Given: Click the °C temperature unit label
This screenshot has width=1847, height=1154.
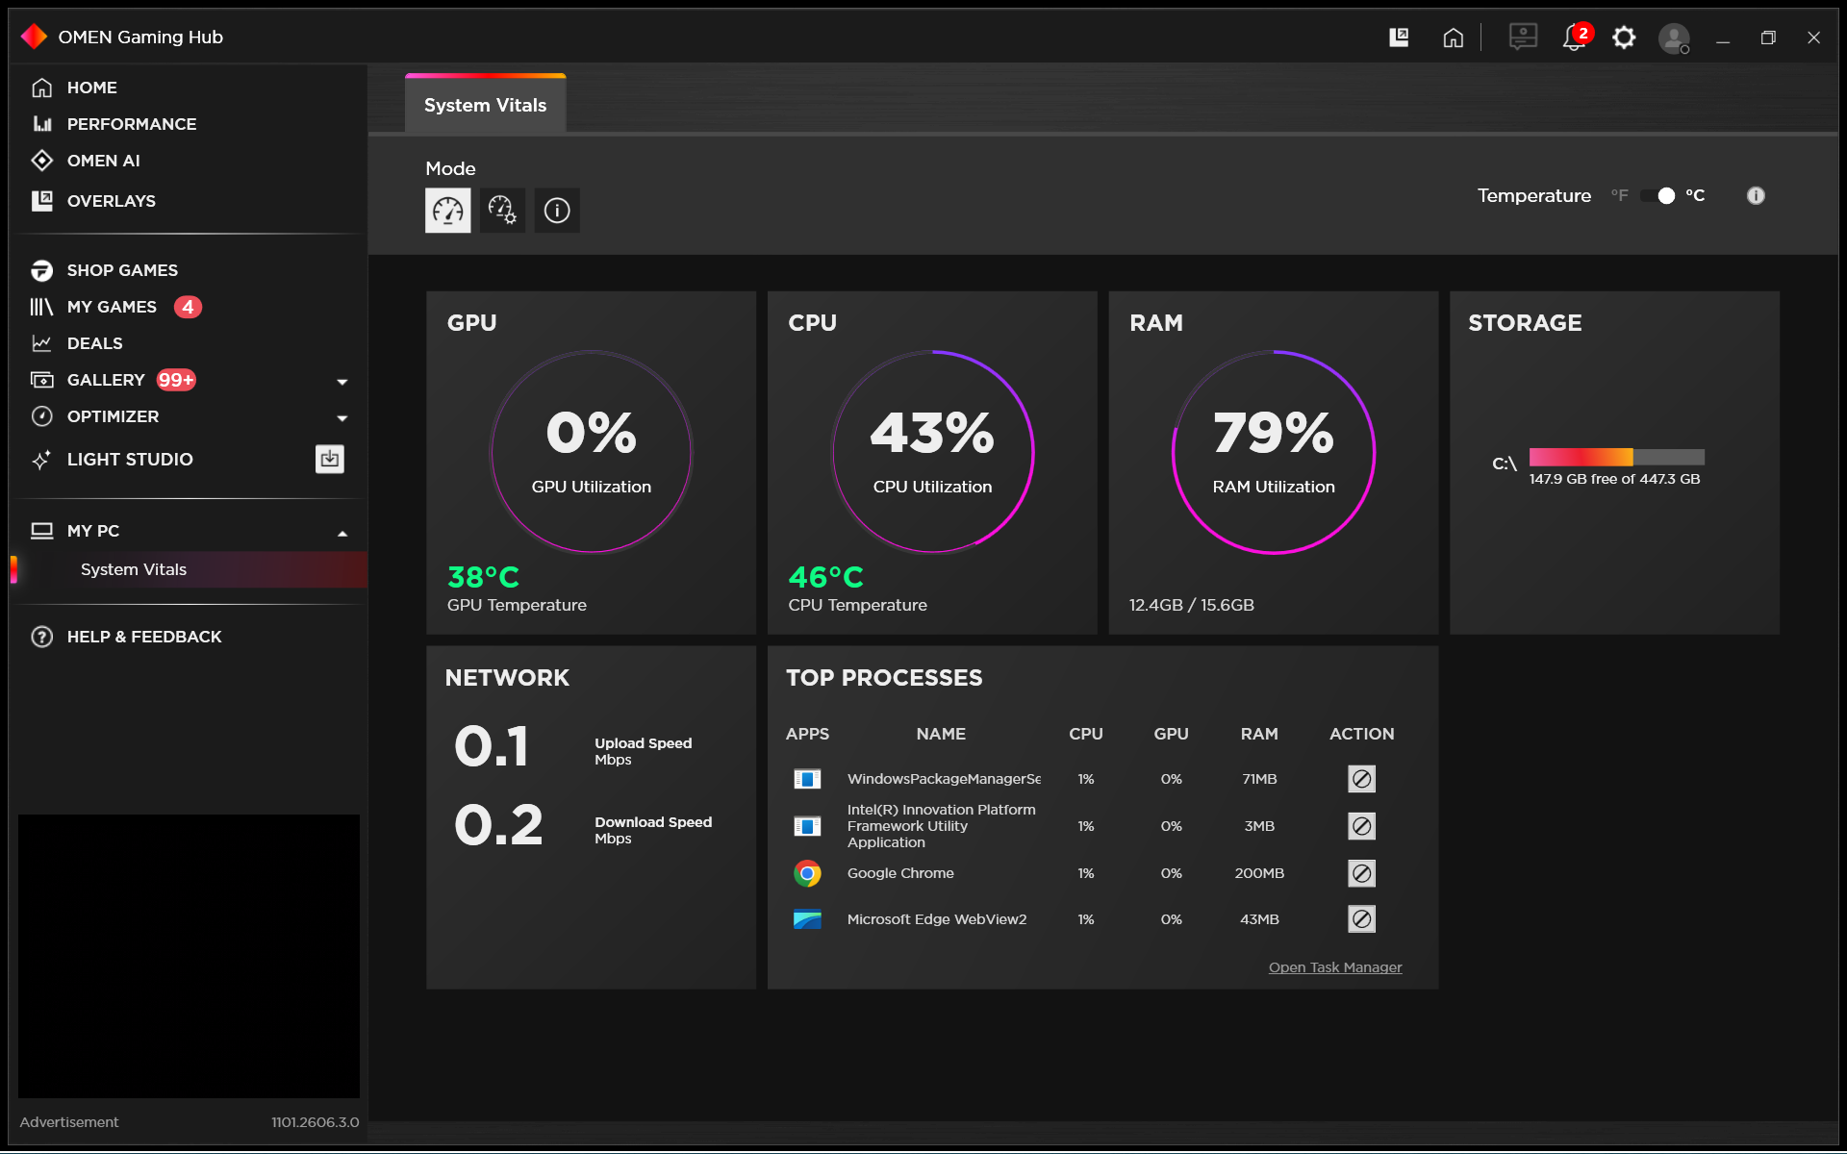Looking at the screenshot, I should 1695,195.
